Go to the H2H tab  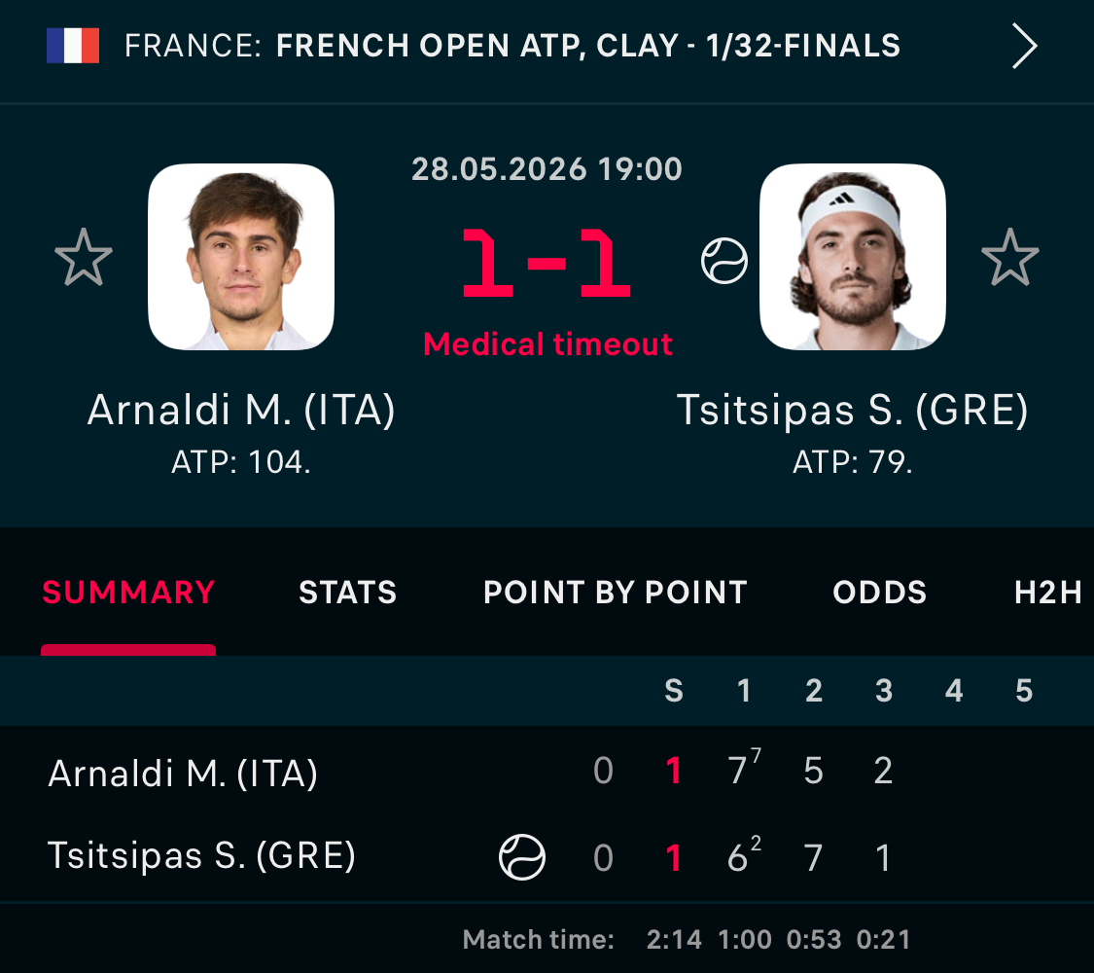[x=1048, y=593]
